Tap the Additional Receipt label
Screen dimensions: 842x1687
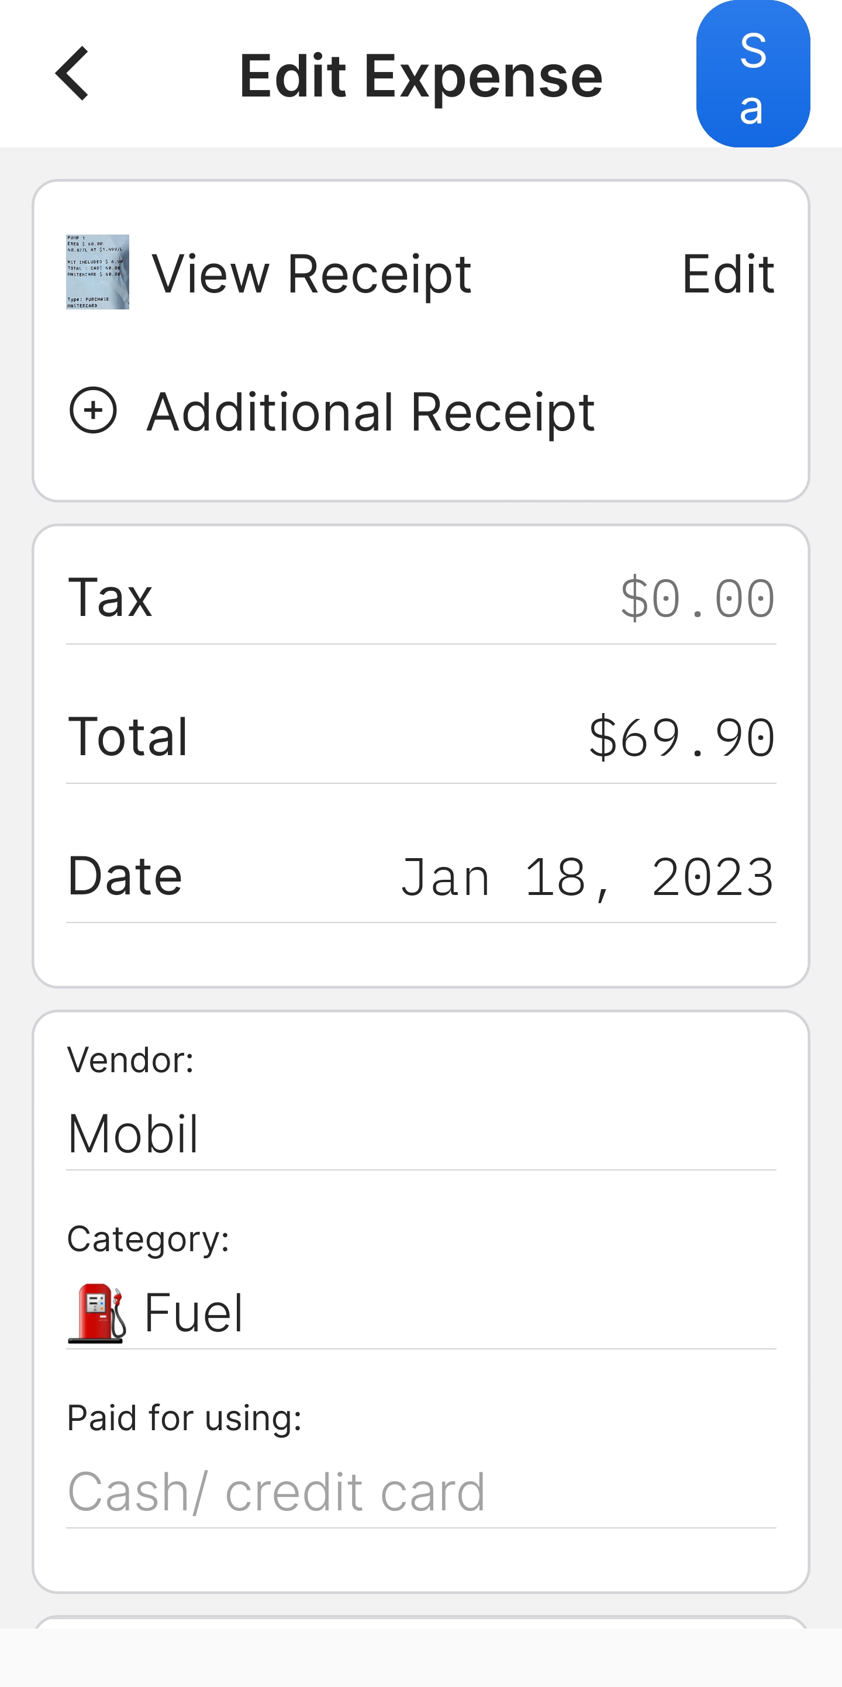click(371, 412)
